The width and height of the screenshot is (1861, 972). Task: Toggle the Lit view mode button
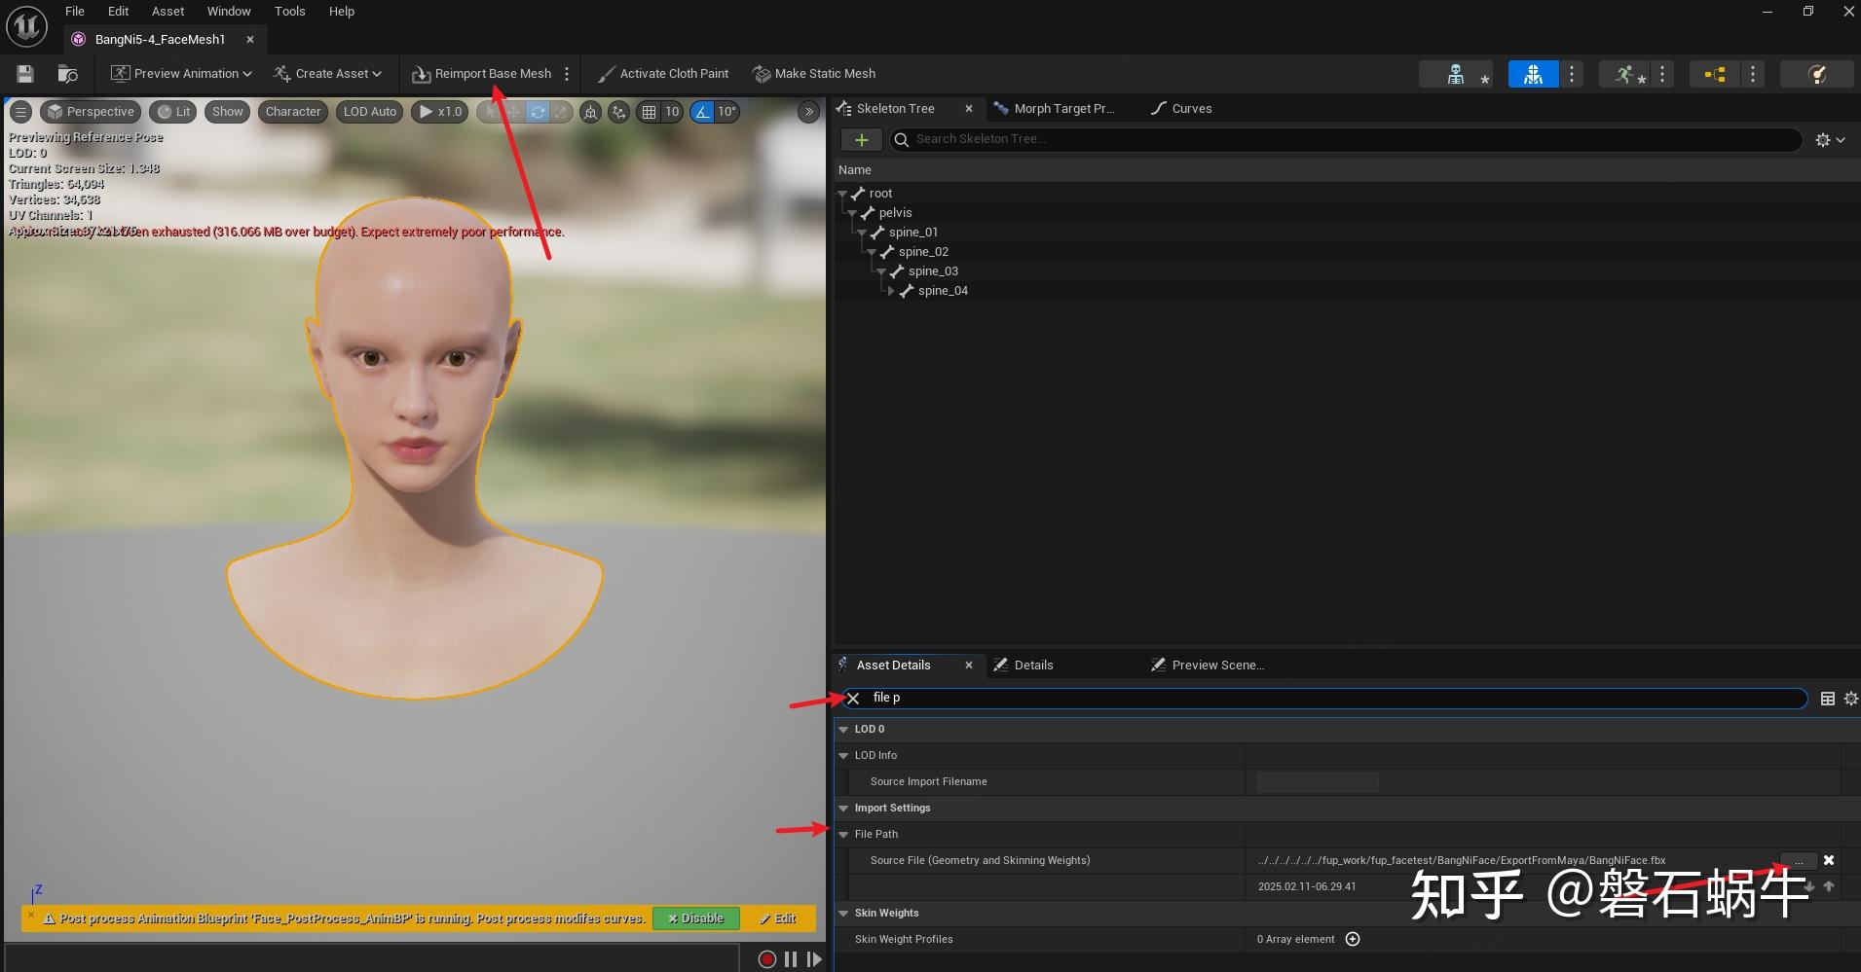point(174,112)
